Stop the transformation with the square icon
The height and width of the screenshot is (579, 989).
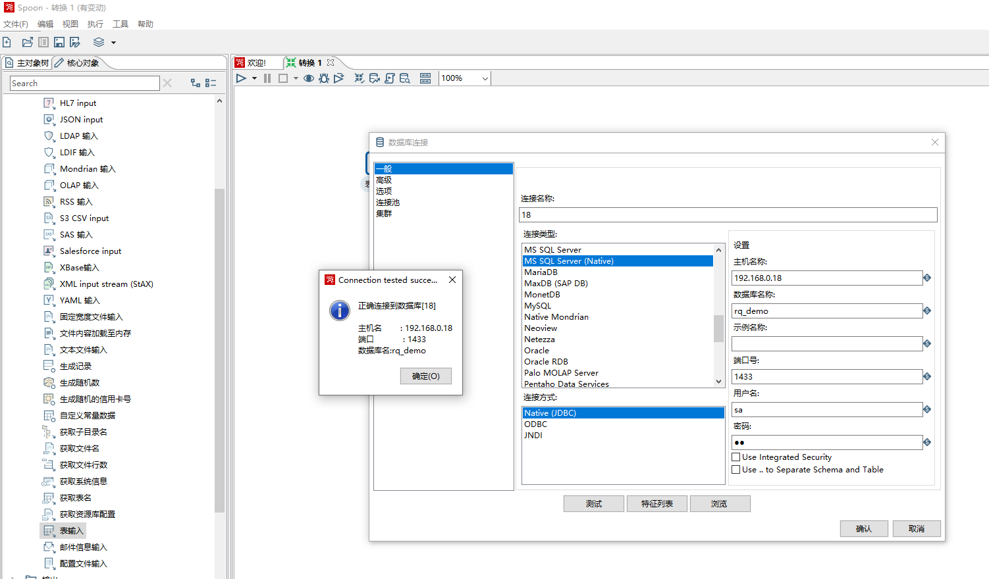(x=282, y=78)
